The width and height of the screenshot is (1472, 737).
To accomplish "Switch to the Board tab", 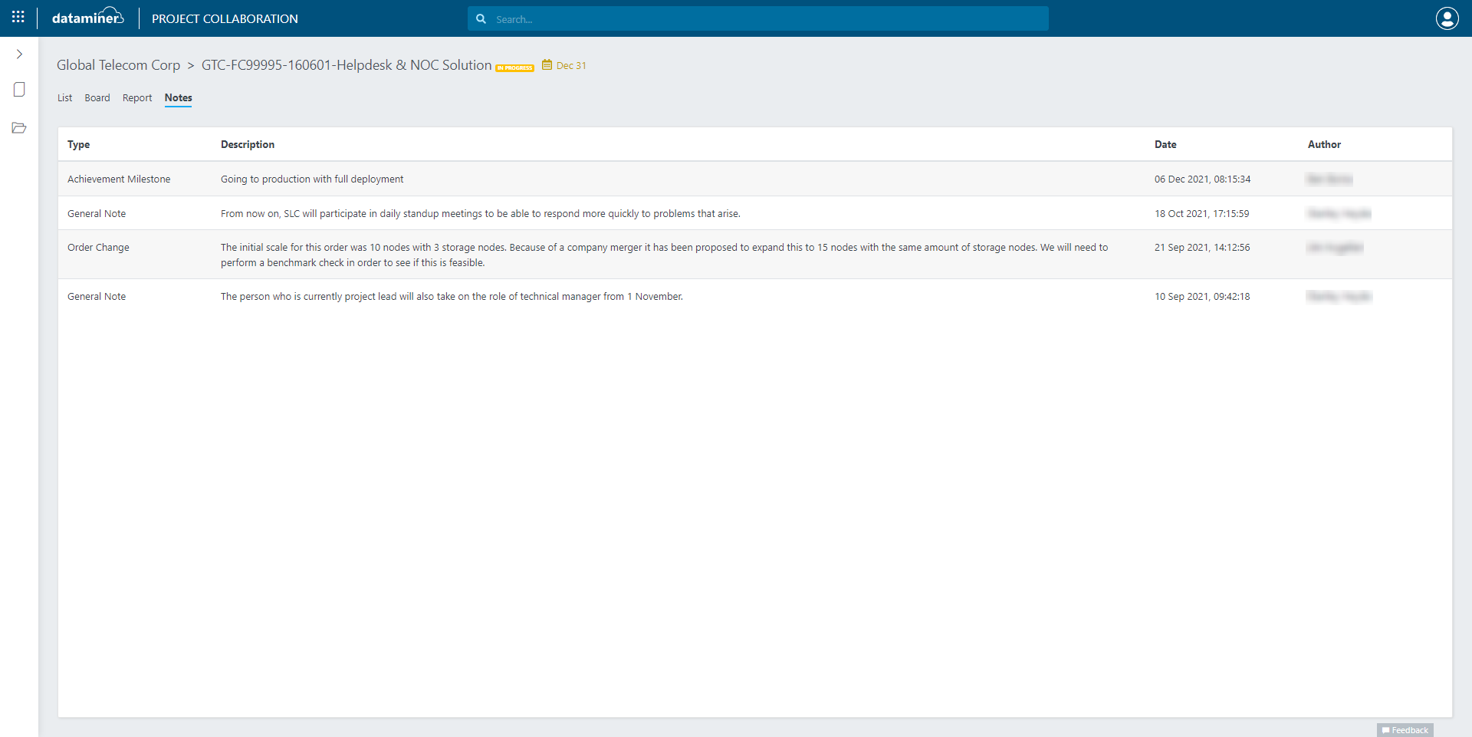I will pyautogui.click(x=97, y=98).
